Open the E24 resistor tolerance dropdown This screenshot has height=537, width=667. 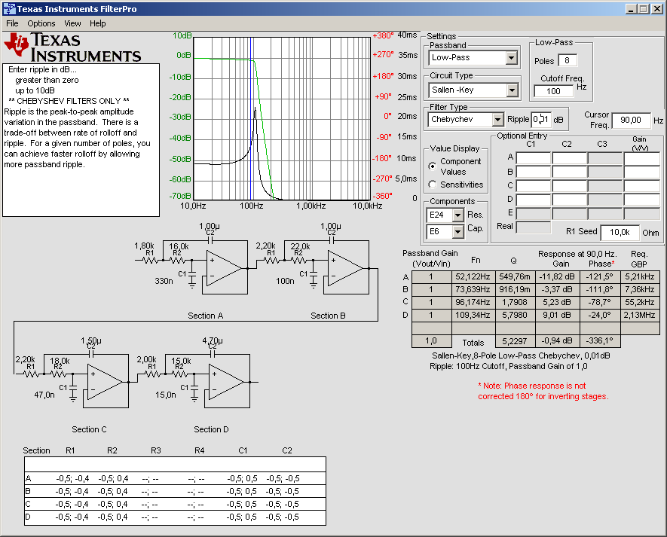(457, 215)
